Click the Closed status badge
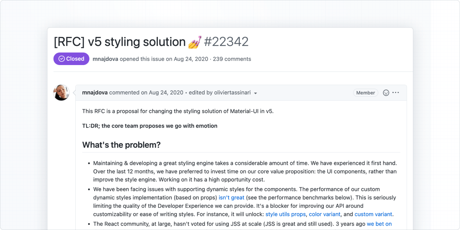 pos(71,59)
